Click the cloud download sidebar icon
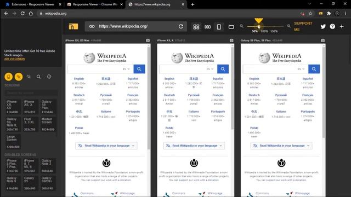 pos(49,77)
